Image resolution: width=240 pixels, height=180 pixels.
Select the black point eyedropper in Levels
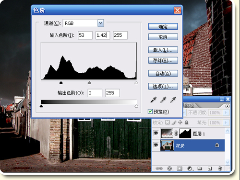[x=154, y=100]
